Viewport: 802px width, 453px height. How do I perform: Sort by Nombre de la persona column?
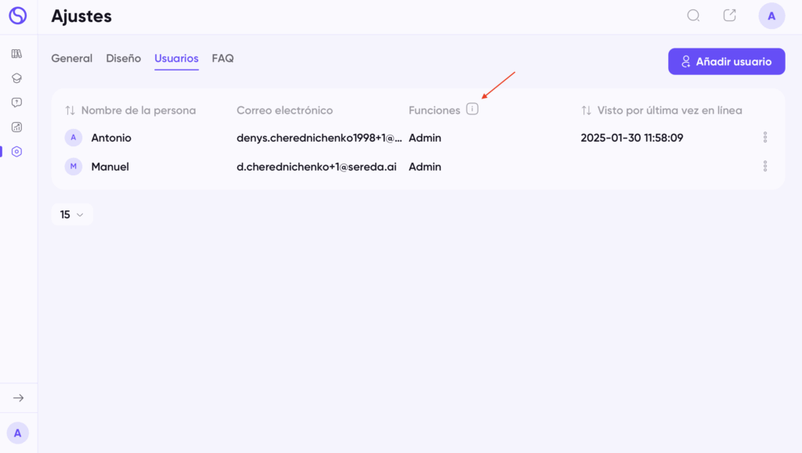point(70,110)
